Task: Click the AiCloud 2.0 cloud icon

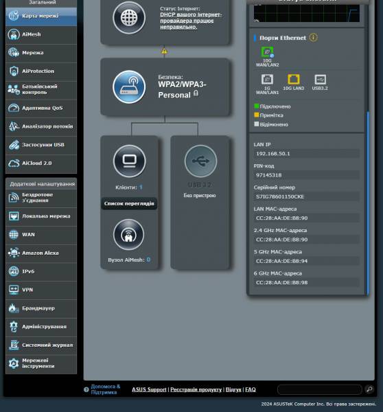Action: [x=14, y=163]
